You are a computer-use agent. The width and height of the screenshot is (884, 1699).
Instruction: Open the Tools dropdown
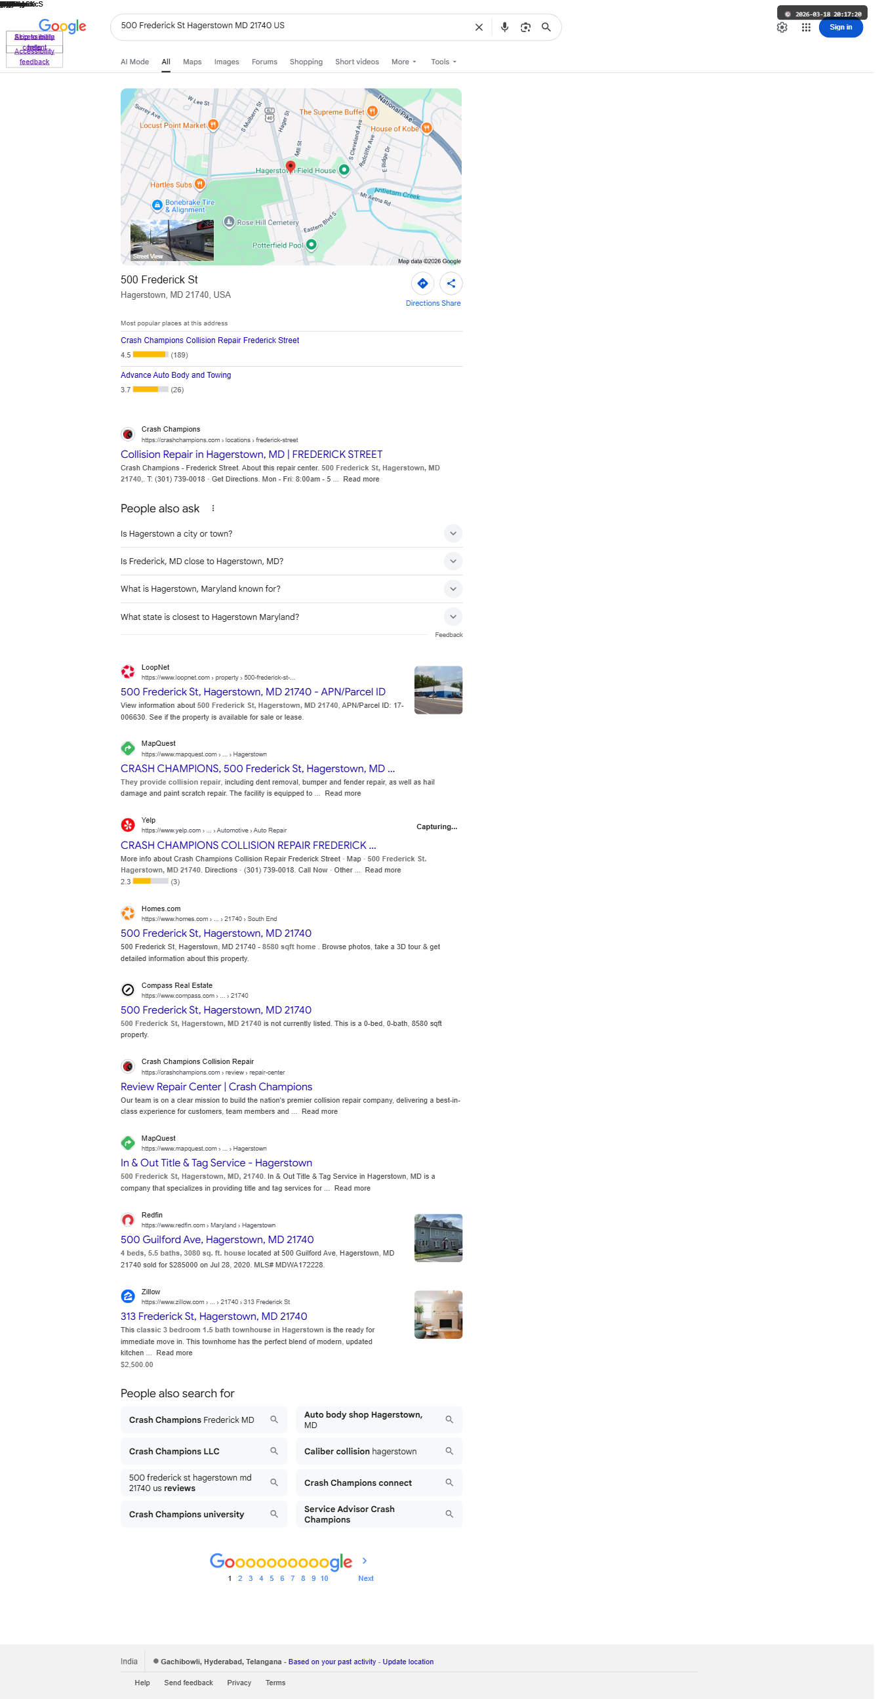(x=449, y=63)
